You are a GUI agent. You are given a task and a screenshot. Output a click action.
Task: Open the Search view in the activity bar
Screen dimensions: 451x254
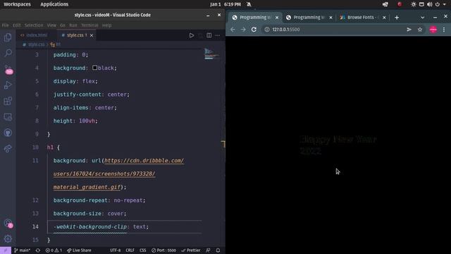[x=8, y=53]
